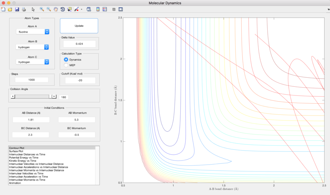
Task: Open the Atom C hydrogen dropdown
Action: click(x=33, y=62)
